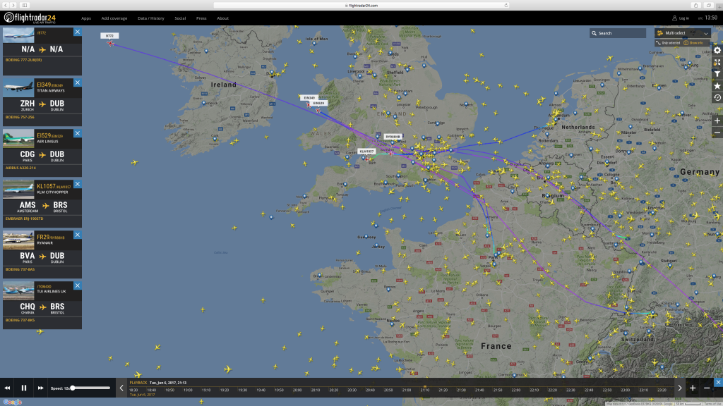
Task: Close the playback bar
Action: tap(718, 382)
